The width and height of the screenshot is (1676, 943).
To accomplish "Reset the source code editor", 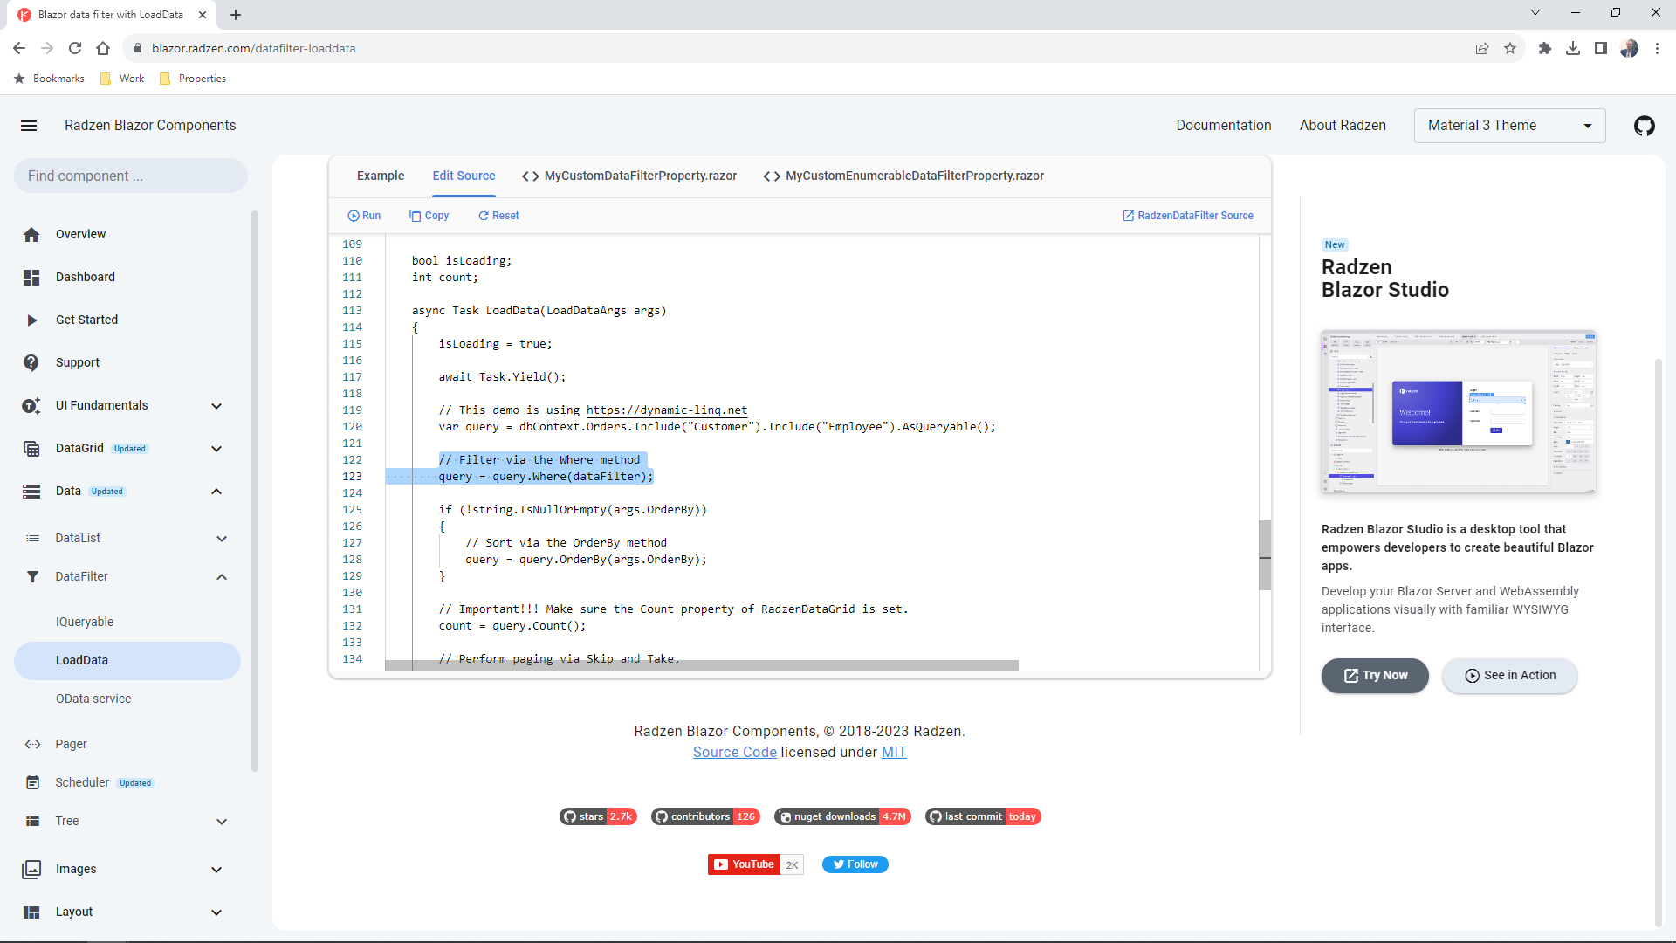I will (x=498, y=216).
